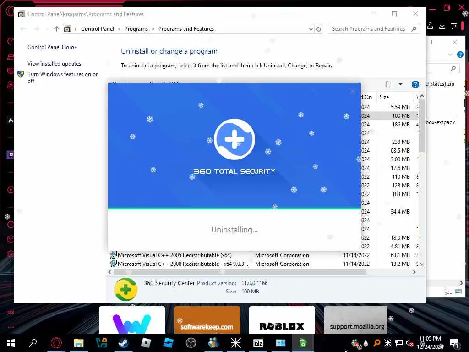This screenshot has height=352, width=469.
Task: Open GX Control icon at sidebar bottom
Action: (x=11, y=312)
